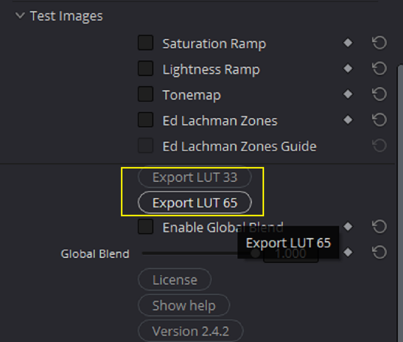Image resolution: width=403 pixels, height=342 pixels.
Task: Add keyframe for Lightness Ramp
Action: point(348,68)
